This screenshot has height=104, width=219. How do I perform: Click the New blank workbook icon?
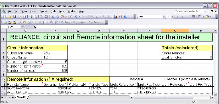point(5,17)
